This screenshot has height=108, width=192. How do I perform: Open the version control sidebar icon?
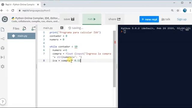(3, 39)
